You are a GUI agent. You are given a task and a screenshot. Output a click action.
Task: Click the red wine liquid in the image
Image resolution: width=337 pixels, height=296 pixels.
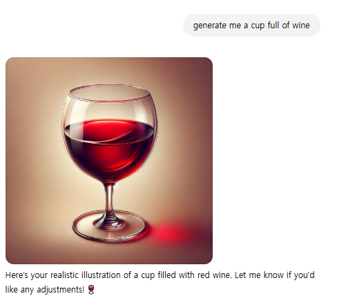[108, 150]
